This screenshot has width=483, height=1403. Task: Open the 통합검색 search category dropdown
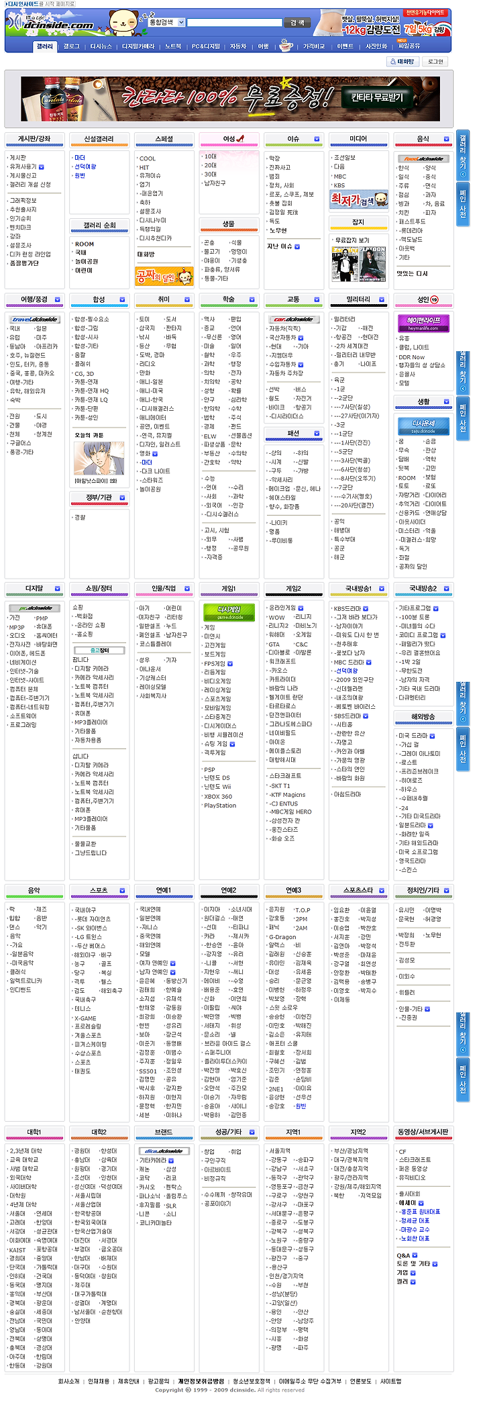[x=165, y=22]
